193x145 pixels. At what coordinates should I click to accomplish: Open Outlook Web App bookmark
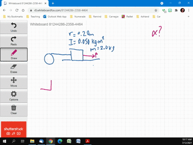click(55, 17)
